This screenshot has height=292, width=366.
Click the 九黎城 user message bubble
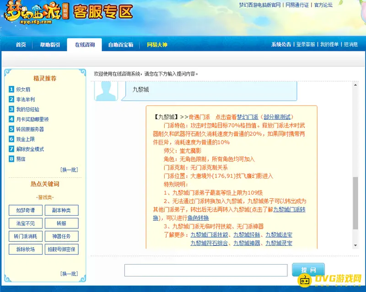pyautogui.click(x=209, y=91)
